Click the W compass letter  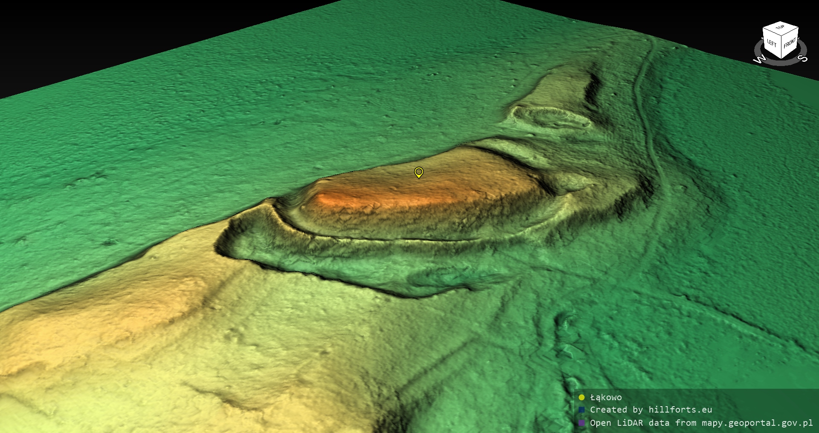[x=759, y=59]
